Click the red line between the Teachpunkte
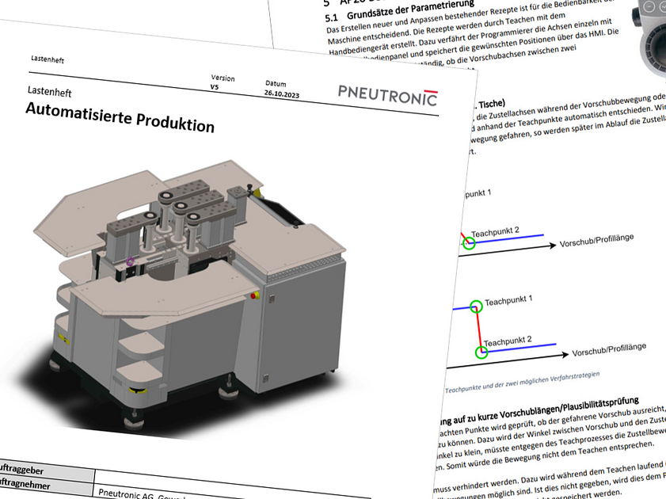This screenshot has height=499, width=666. (x=478, y=329)
